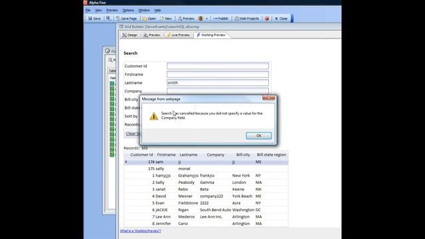Viewport: 425px width, 239px height.
Task: Open the View menu
Action: (98, 11)
